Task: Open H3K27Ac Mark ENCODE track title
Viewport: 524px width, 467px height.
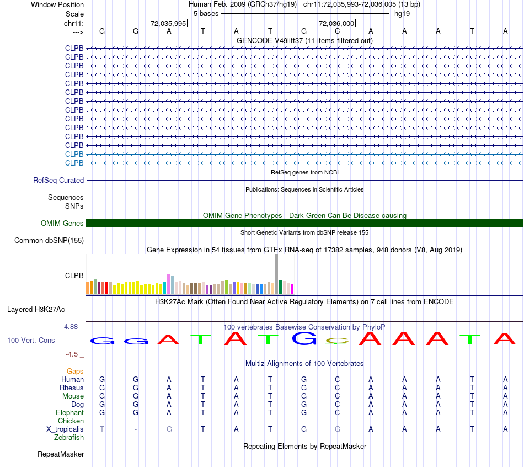Action: [x=304, y=302]
